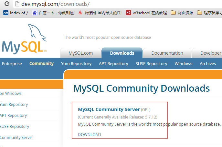The width and height of the screenshot is (222, 147).
Task: Open the w3school 在线教程 bookmark label
Action: click(x=150, y=13)
